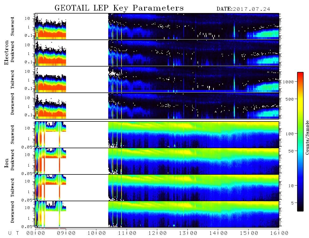
Task: Click the rainbow color scale bar
Action: pyautogui.click(x=300, y=142)
